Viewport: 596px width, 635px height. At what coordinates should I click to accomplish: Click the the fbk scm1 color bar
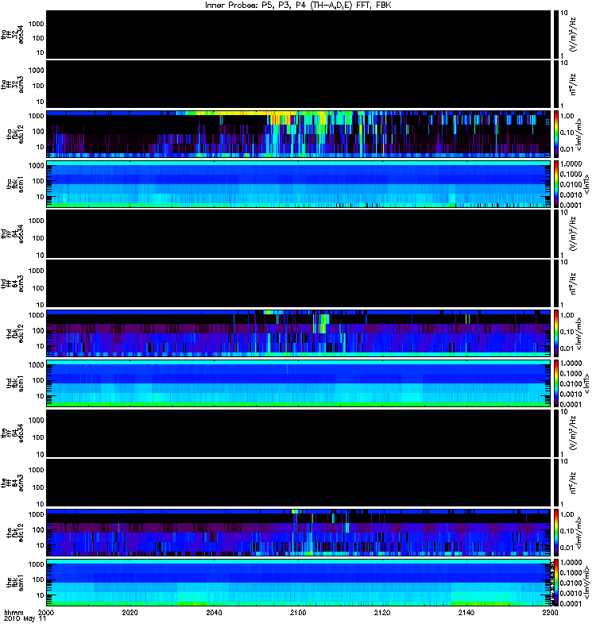coord(555,583)
